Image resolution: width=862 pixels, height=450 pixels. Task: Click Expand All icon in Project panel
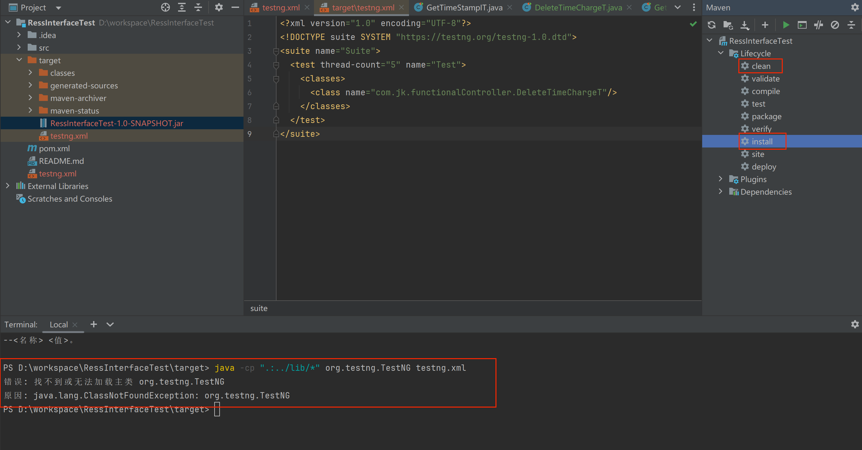[182, 7]
